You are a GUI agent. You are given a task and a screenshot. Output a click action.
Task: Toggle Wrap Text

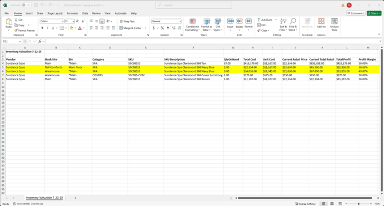pos(127,21)
